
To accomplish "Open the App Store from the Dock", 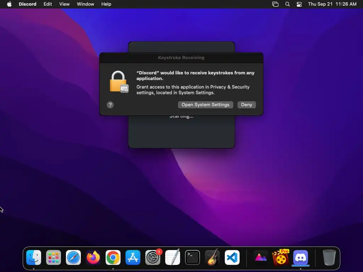I will [x=133, y=257].
